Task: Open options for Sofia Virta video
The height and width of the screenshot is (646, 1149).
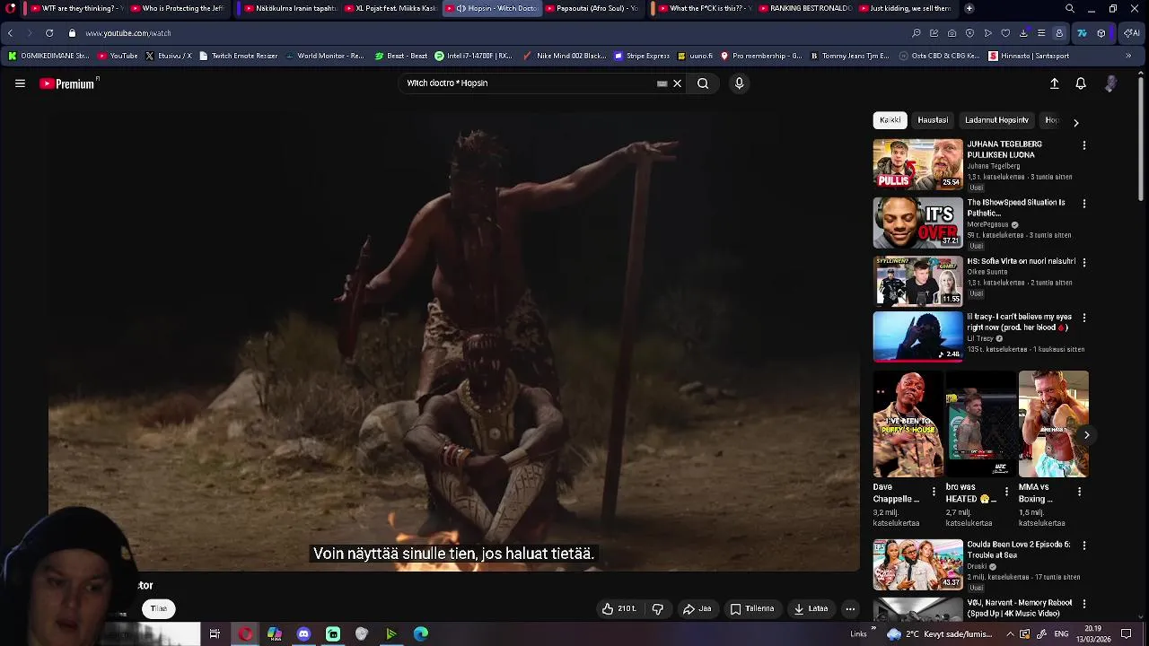Action: (1083, 263)
